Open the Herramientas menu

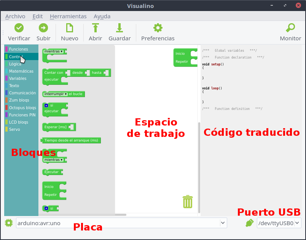tap(68, 16)
